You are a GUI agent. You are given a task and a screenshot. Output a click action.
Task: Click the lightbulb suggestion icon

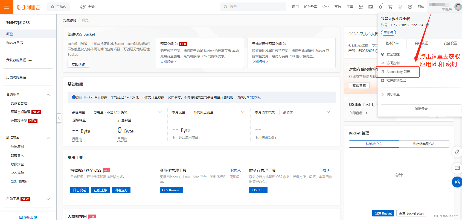click(x=400, y=7)
